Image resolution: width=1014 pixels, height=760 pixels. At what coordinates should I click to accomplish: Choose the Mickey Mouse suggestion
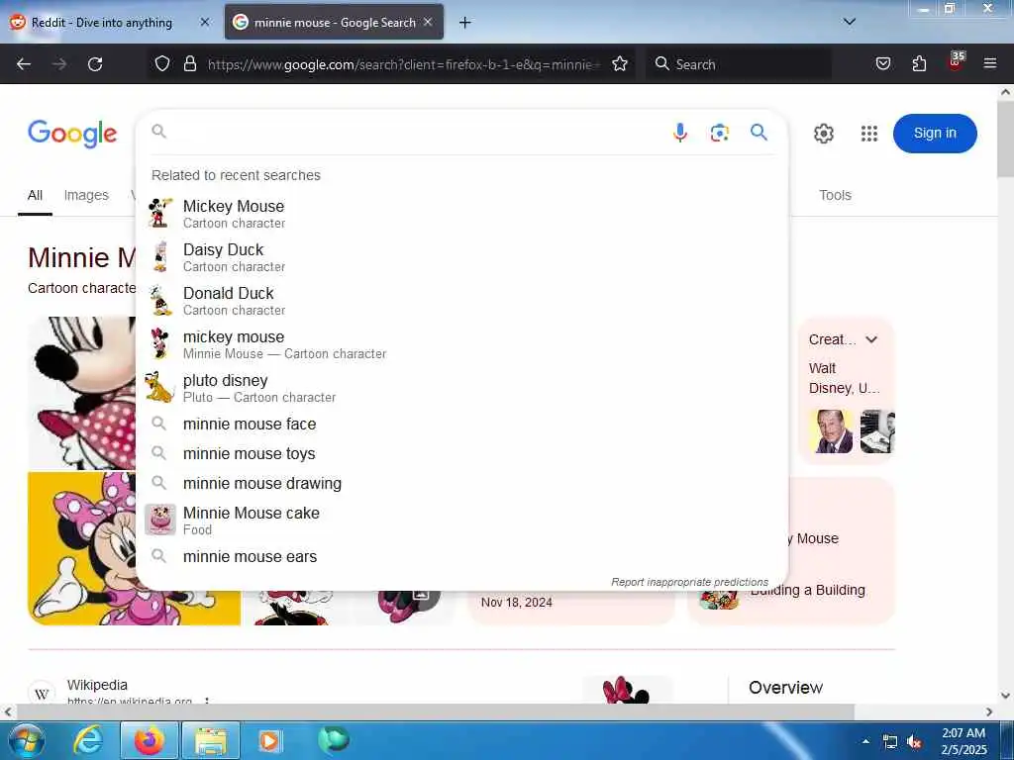tap(462, 214)
